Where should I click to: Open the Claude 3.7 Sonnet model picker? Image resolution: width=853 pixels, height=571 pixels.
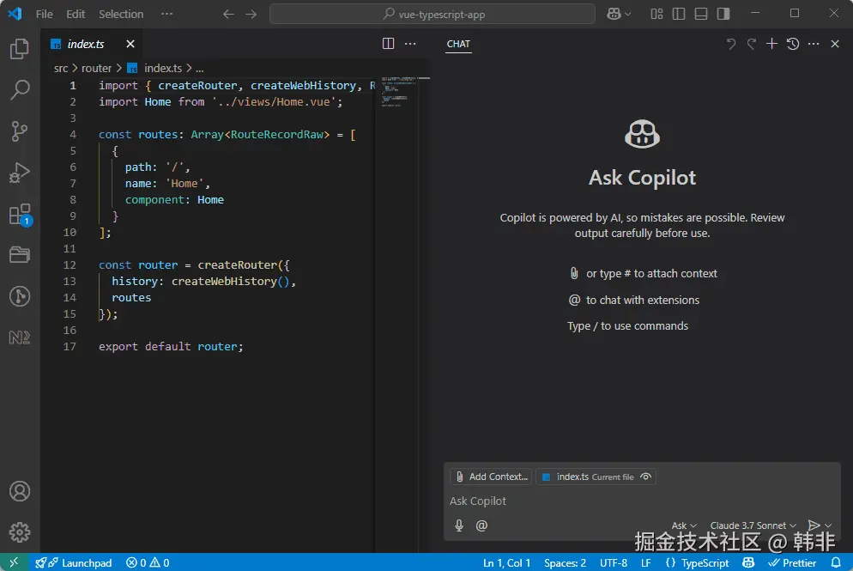(753, 525)
